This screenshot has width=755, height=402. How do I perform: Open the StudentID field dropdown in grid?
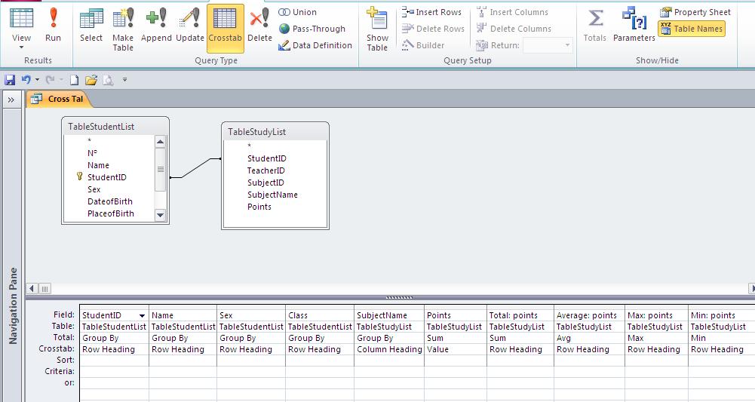142,316
